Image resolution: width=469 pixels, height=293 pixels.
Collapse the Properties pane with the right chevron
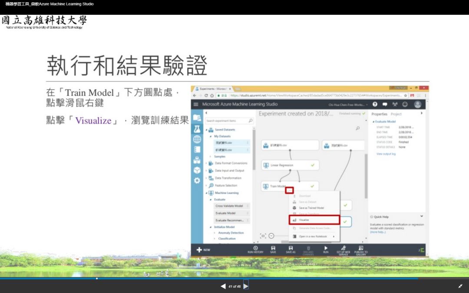click(422, 113)
